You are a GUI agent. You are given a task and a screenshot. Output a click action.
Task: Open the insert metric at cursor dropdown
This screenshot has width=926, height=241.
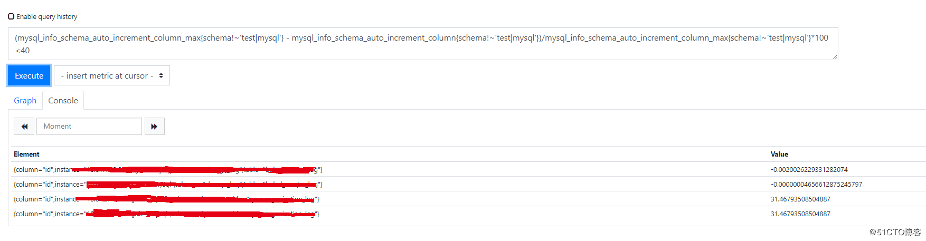pos(112,75)
